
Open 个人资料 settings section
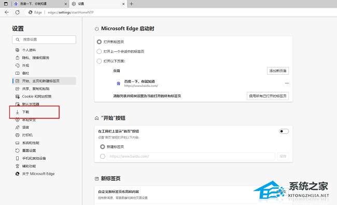point(44,50)
